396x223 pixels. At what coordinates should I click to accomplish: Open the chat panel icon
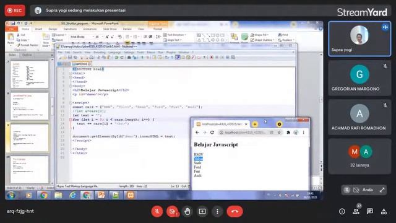tap(370, 211)
